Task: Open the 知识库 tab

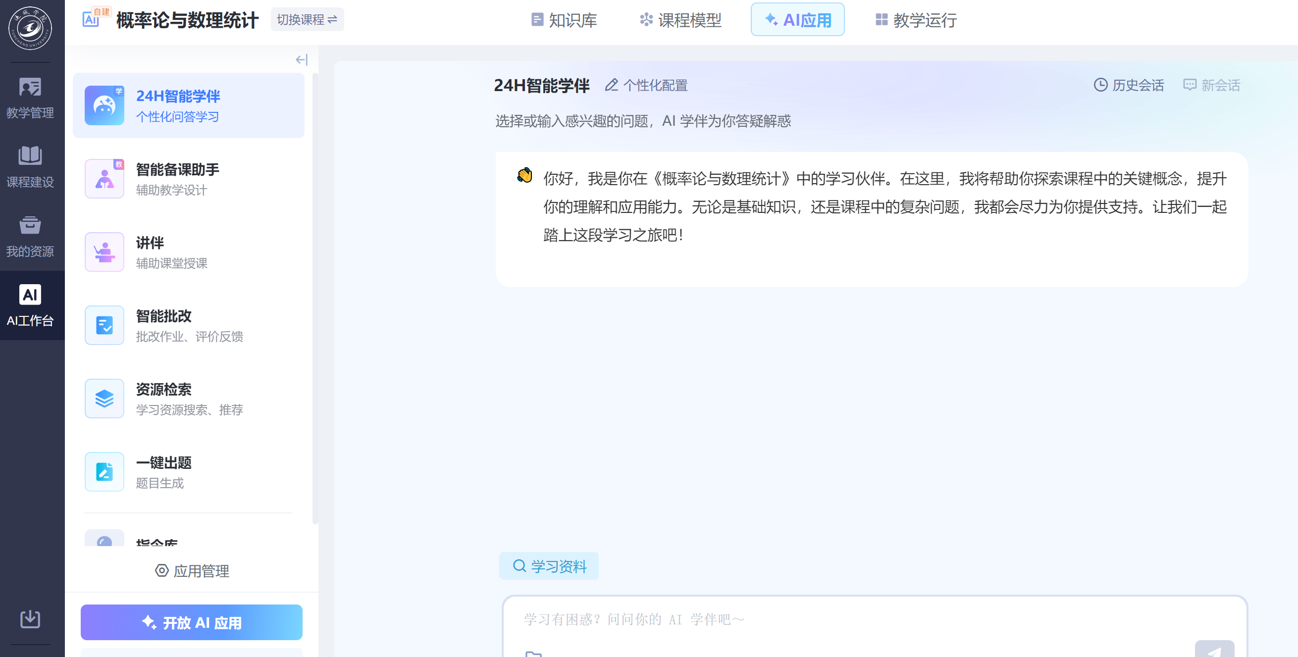Action: (565, 20)
